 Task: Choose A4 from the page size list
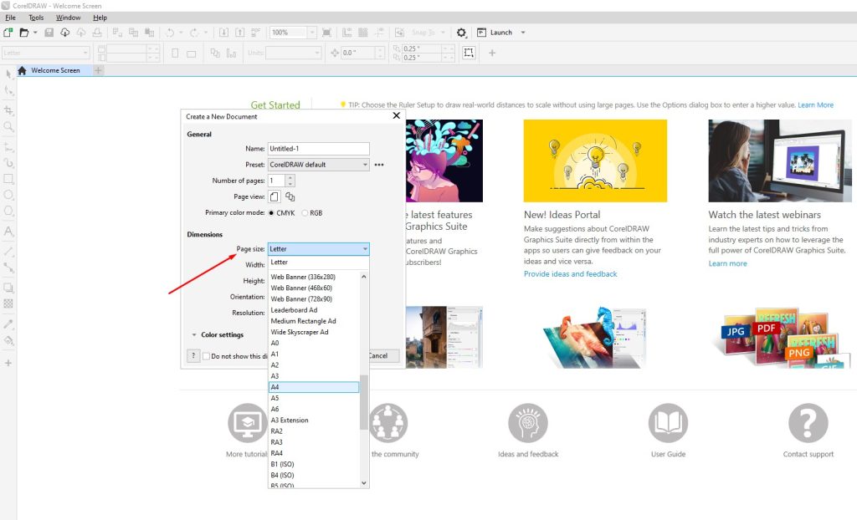313,387
